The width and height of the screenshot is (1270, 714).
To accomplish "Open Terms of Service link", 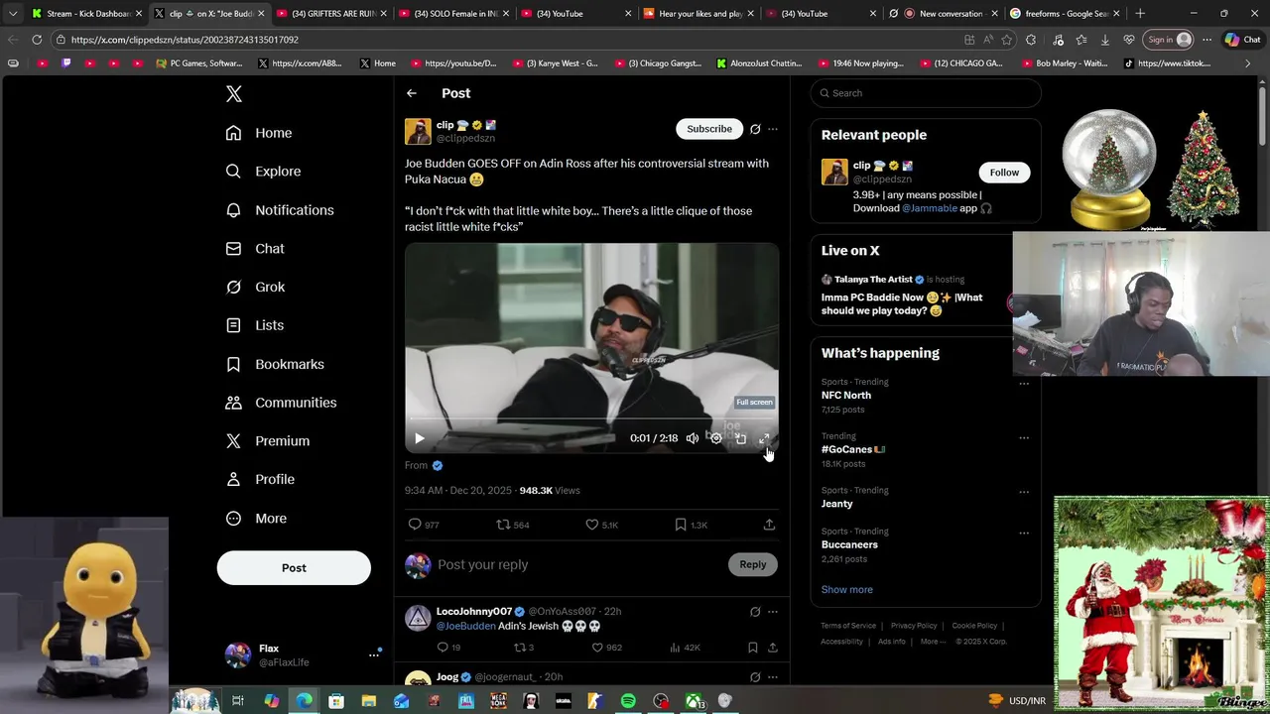I will (x=848, y=626).
